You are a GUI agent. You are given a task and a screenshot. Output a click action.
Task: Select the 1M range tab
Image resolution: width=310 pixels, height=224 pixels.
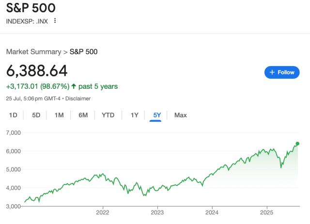59,115
